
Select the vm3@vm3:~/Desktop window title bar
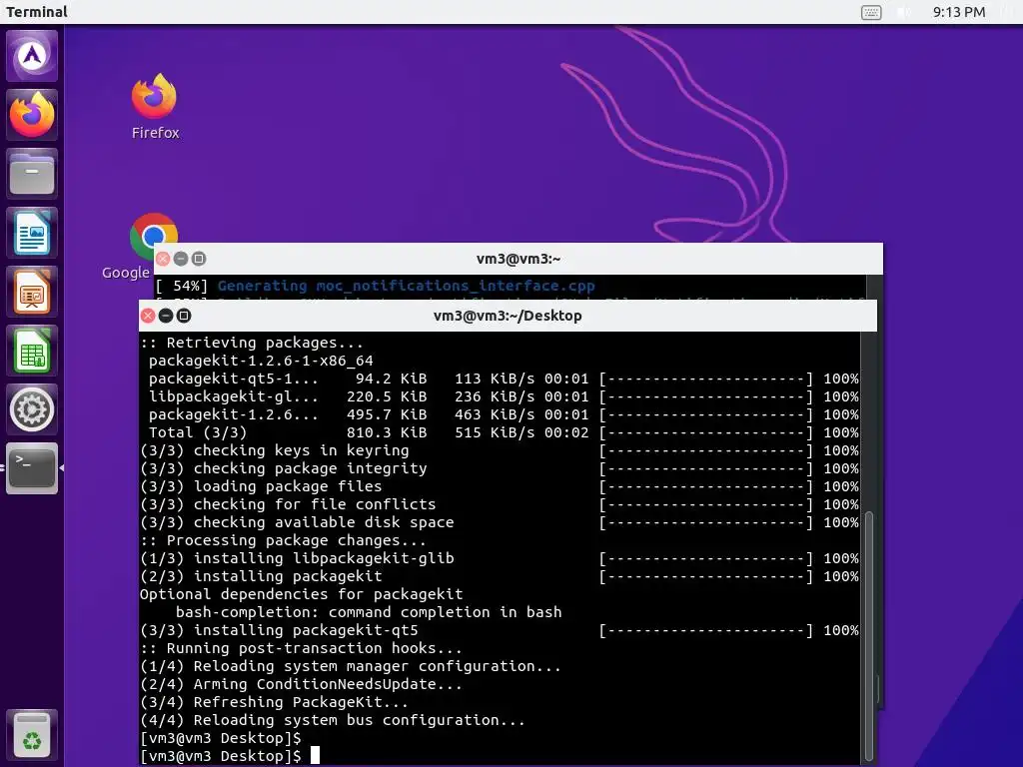point(508,316)
